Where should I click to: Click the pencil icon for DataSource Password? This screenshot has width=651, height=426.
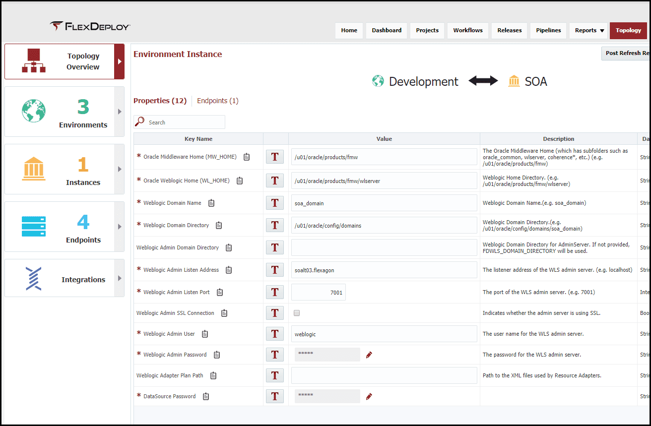click(369, 396)
